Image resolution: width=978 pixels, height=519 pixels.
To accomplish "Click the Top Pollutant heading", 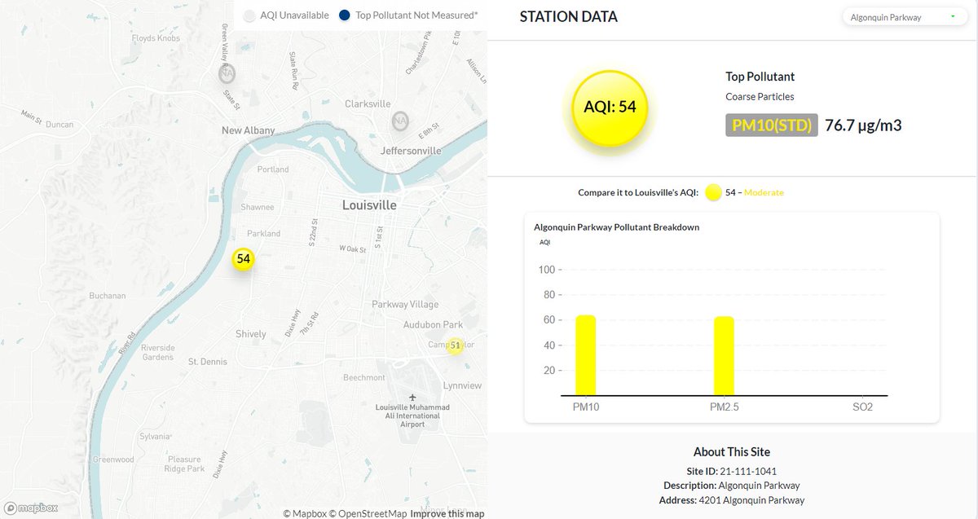I will click(x=760, y=77).
